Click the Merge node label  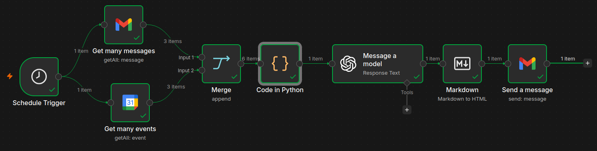pyautogui.click(x=221, y=90)
